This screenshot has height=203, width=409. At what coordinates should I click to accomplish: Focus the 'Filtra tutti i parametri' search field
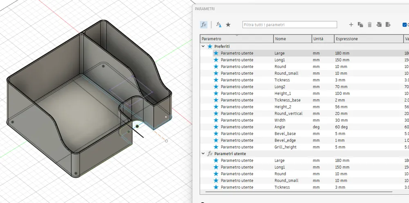[x=290, y=25]
